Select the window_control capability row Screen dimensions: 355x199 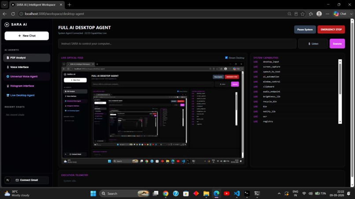pos(294,82)
